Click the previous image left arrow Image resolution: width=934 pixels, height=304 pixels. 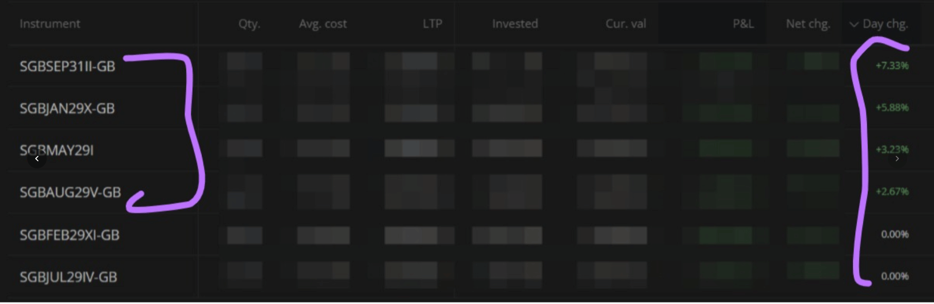point(37,159)
